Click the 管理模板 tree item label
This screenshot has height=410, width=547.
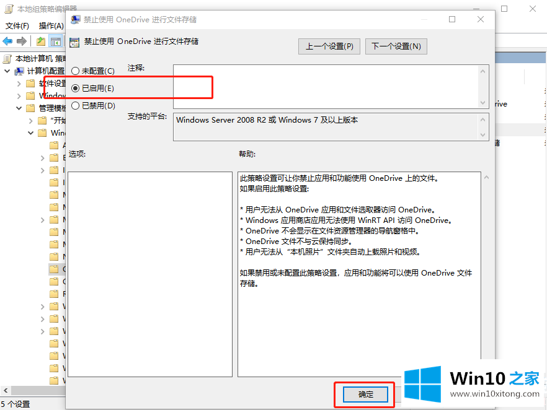pos(52,108)
